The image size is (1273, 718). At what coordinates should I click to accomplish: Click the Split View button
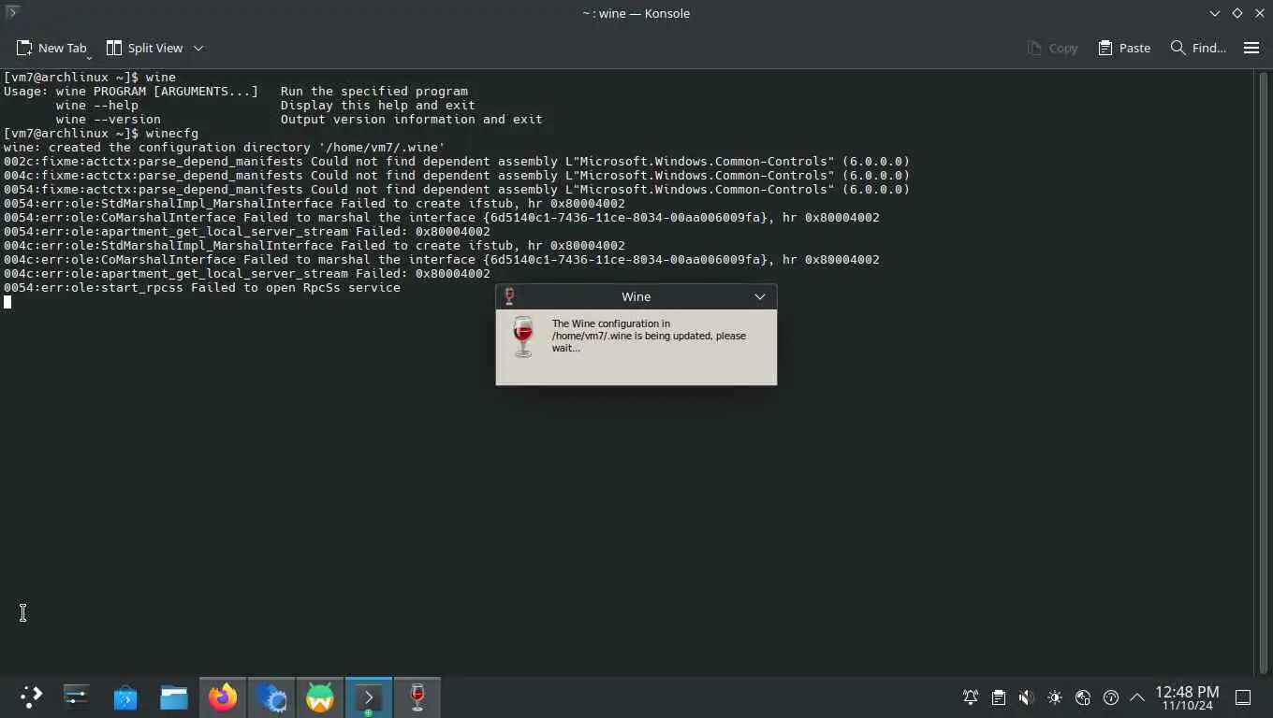(x=145, y=48)
